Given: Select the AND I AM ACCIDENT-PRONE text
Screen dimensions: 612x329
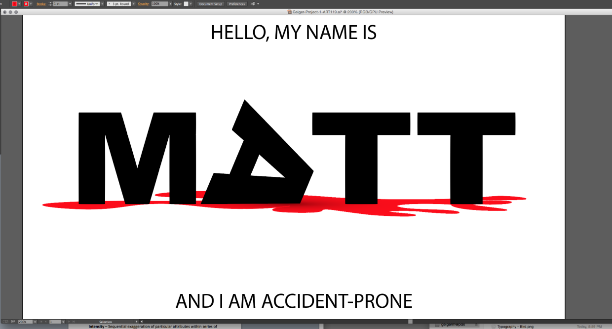Looking at the screenshot, I should 294,301.
